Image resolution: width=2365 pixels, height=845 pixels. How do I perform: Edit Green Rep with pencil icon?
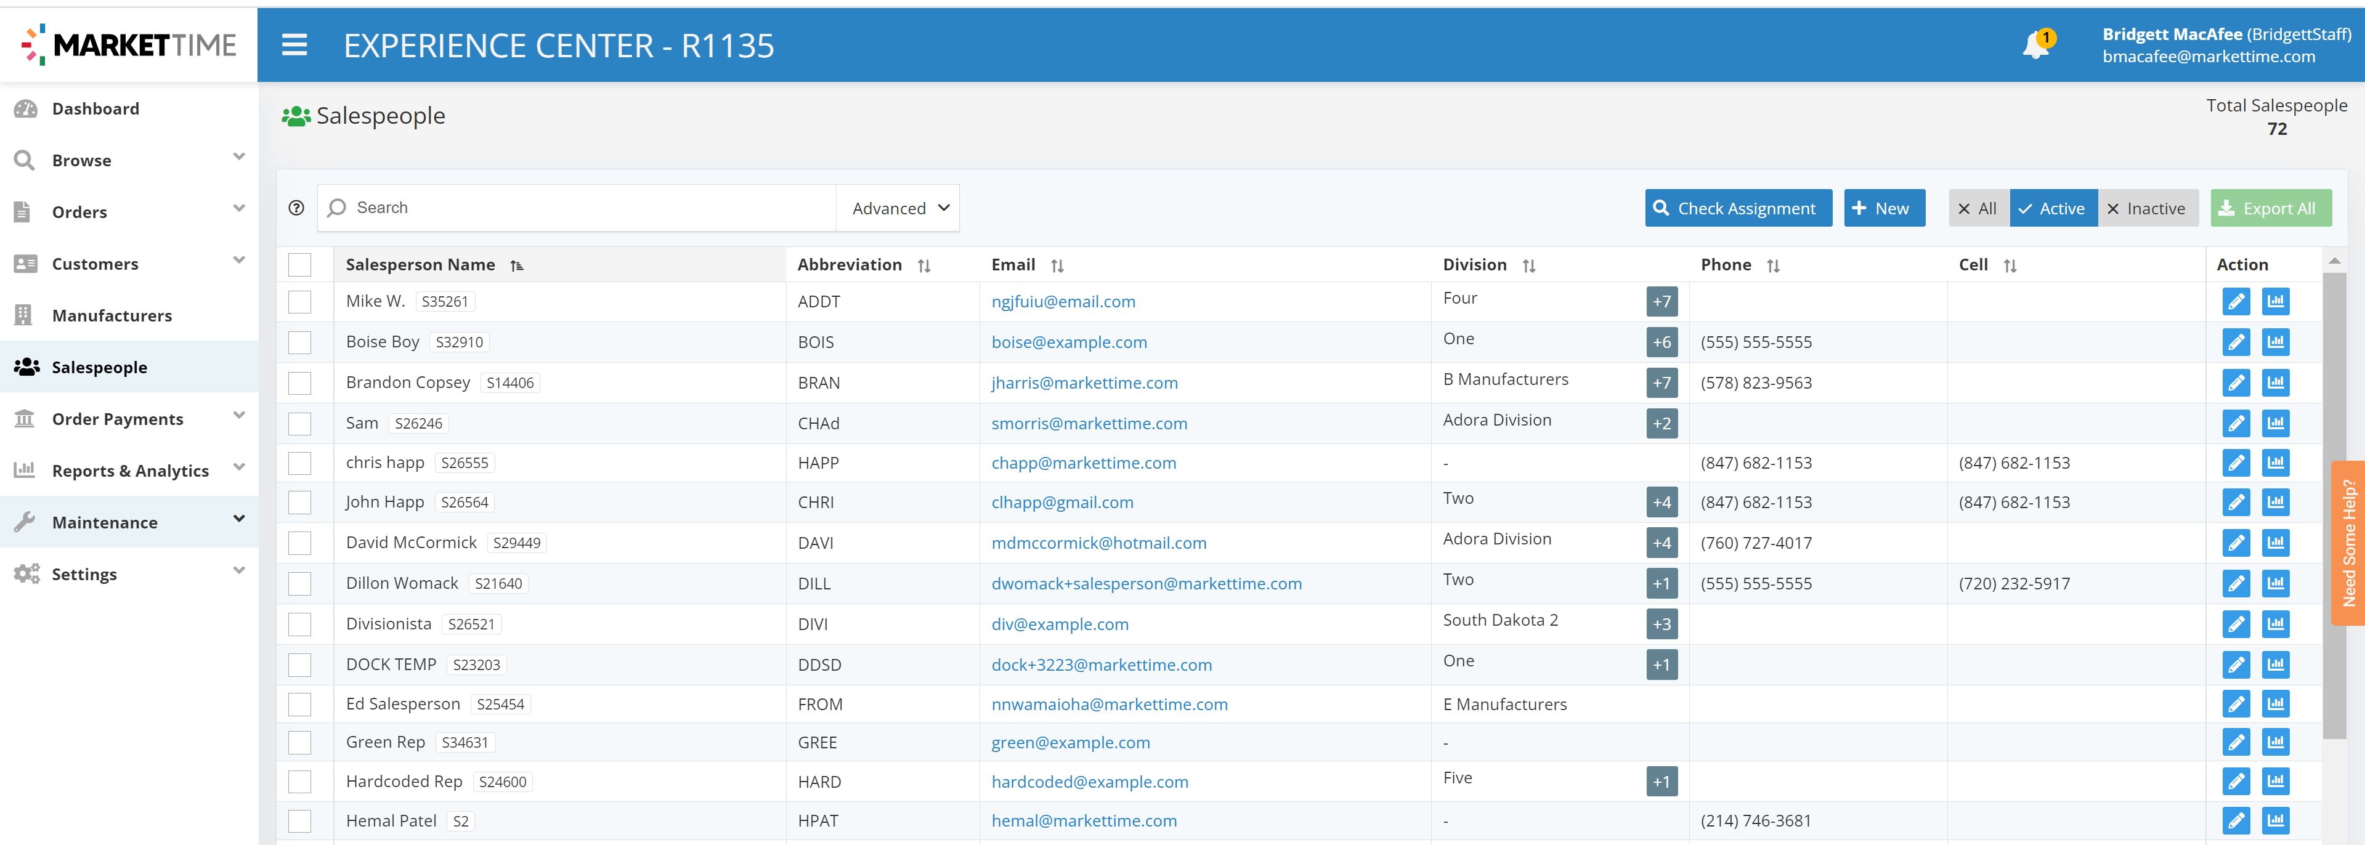(x=2236, y=742)
